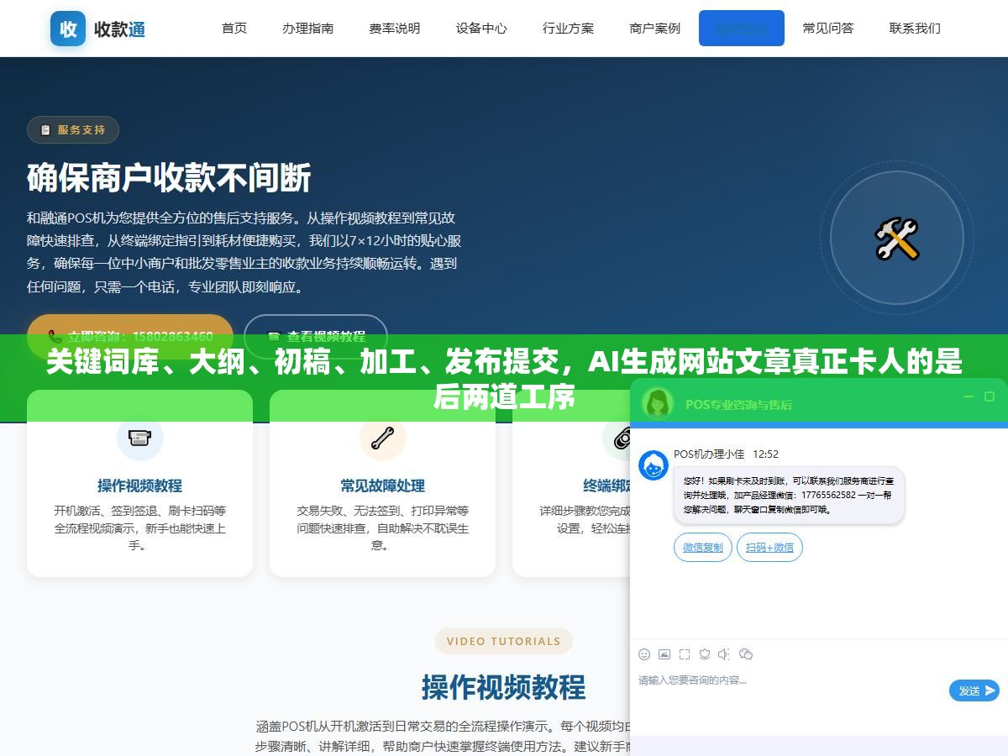The image size is (1008, 756).
Task: Minimize the chat widget
Action: 968,396
